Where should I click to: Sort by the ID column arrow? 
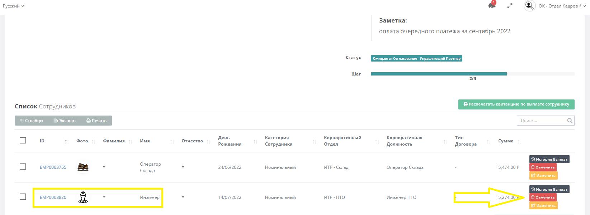66,142
